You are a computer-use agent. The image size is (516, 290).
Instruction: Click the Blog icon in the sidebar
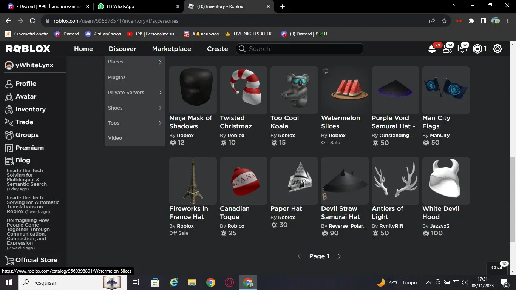pyautogui.click(x=9, y=160)
